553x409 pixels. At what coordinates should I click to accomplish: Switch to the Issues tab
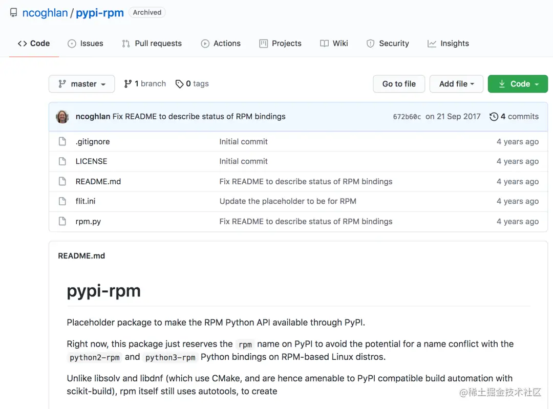click(86, 44)
